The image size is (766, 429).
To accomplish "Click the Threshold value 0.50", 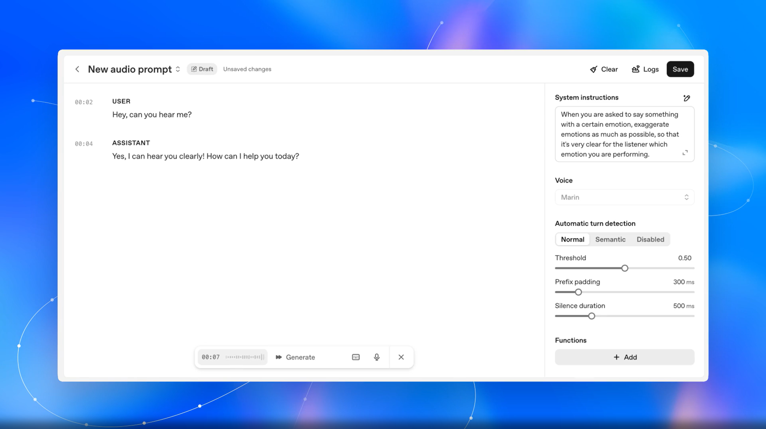I will [x=685, y=258].
